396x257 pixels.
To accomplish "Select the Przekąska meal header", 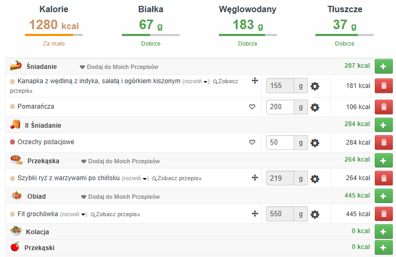I will click(x=42, y=161).
